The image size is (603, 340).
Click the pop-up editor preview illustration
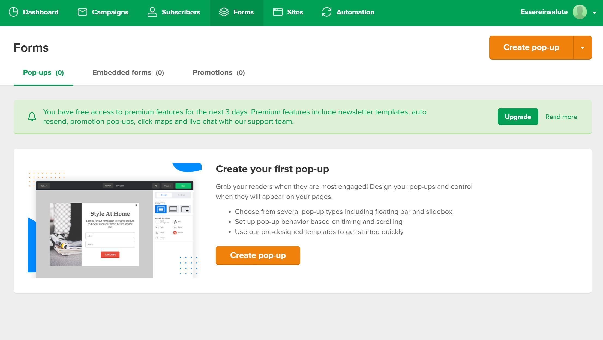[115, 220]
